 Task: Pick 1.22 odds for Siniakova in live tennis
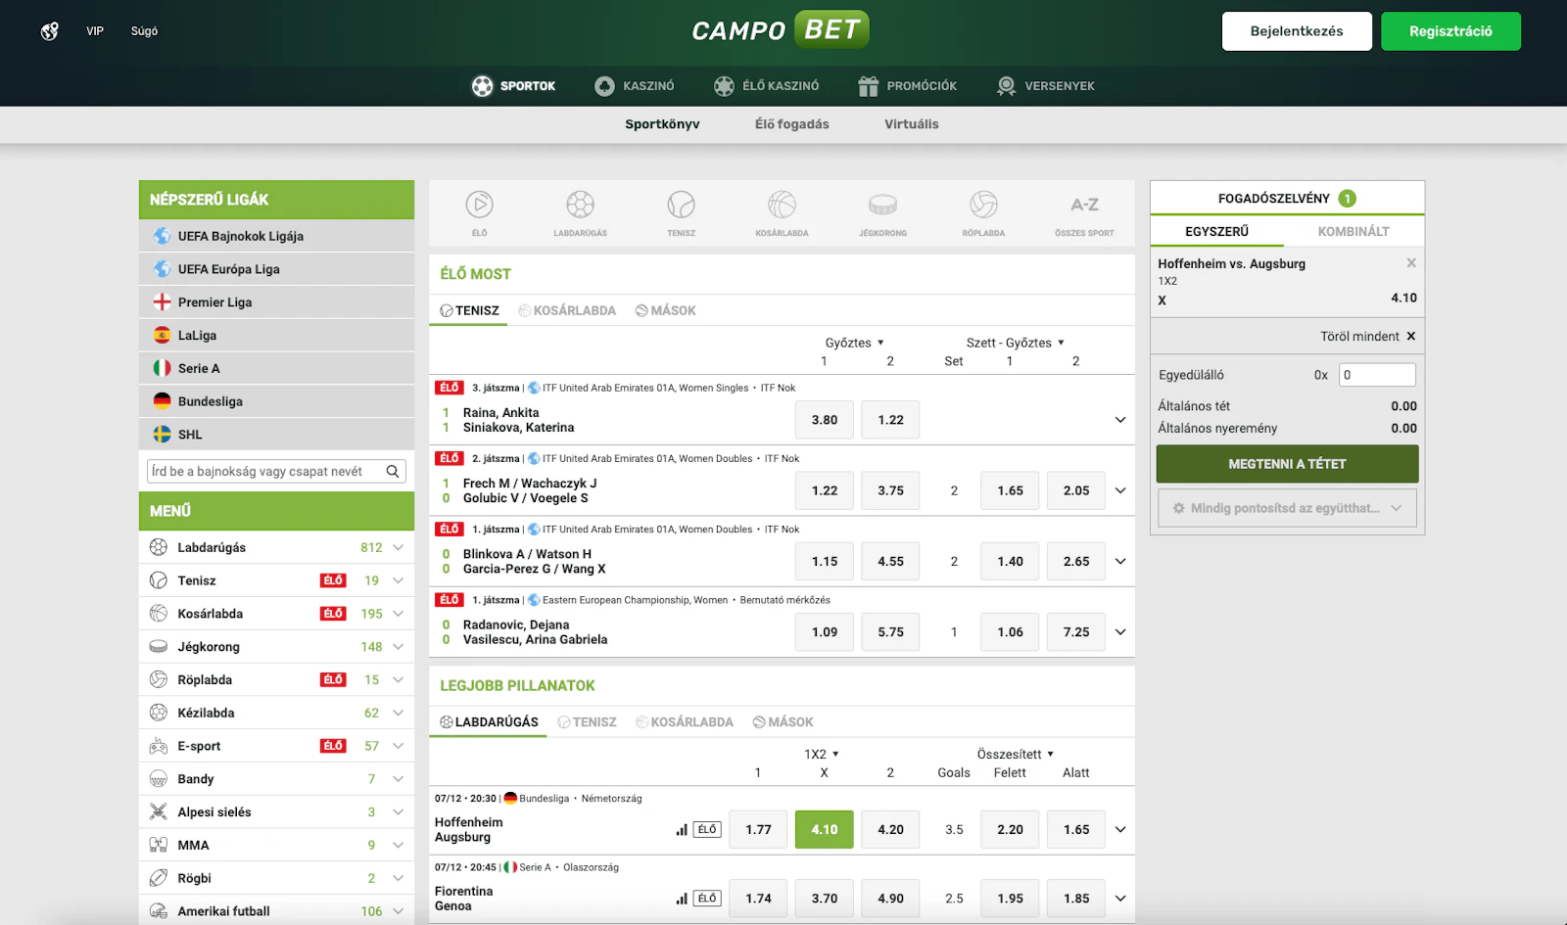[889, 419]
